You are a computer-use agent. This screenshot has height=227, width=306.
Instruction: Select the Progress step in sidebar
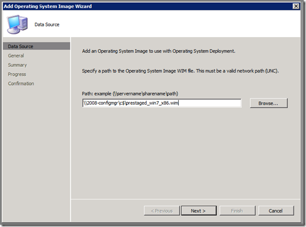17,74
